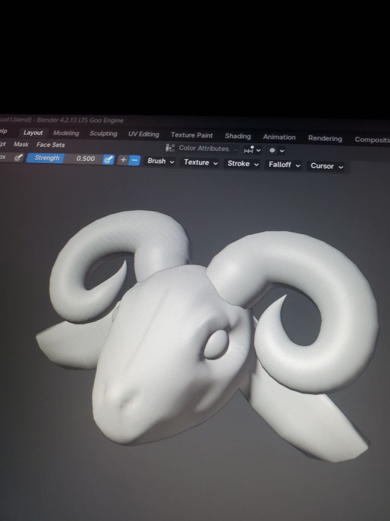Open the snapping options dropdown
Screen dimensions: 390x521
[252, 150]
